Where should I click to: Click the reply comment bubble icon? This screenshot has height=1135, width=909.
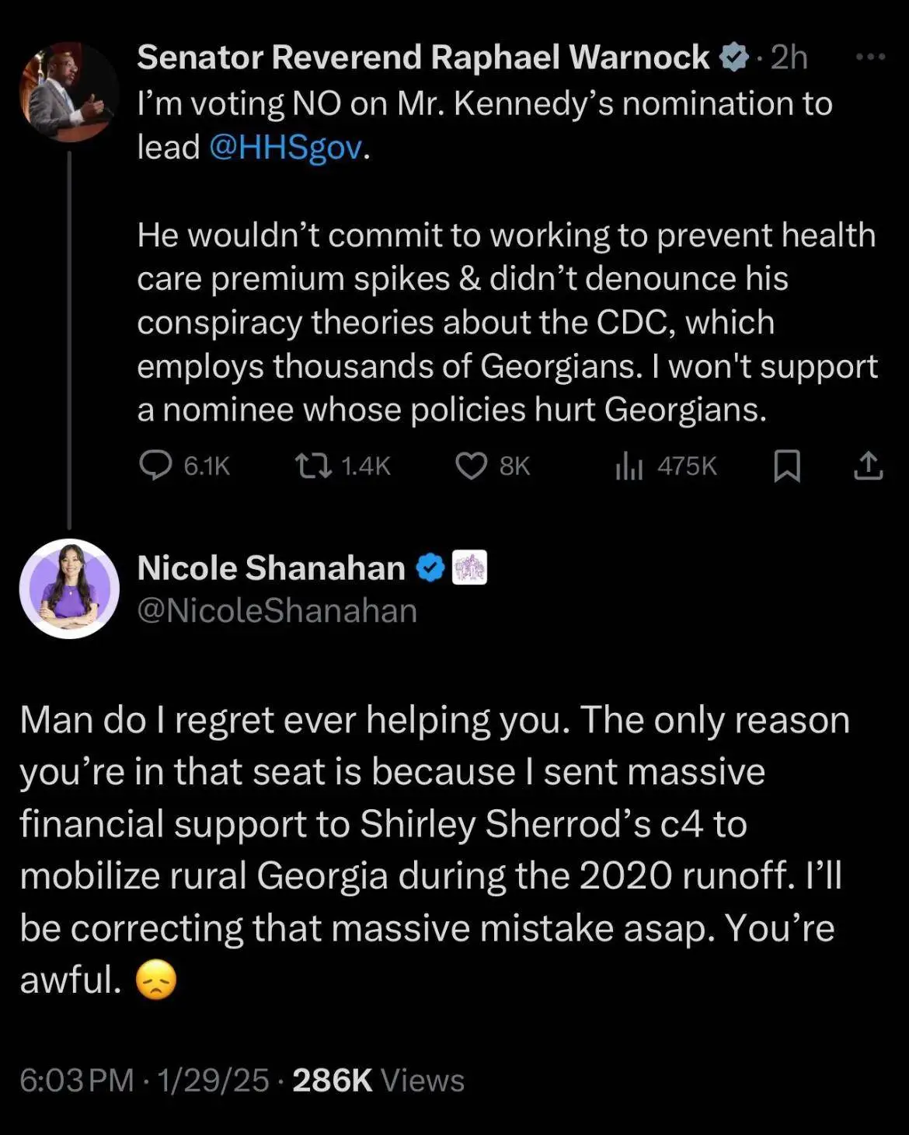coord(155,466)
